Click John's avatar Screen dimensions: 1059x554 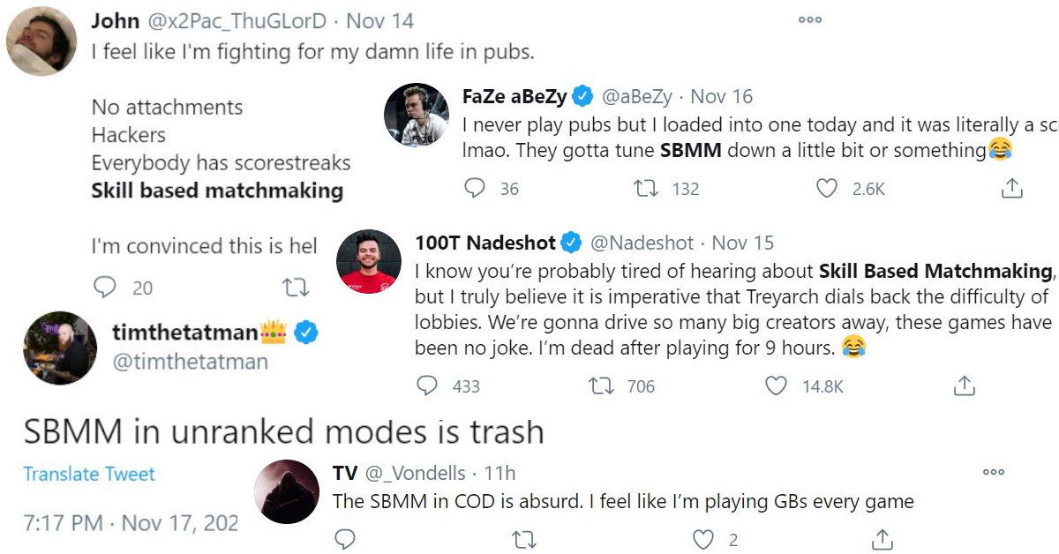[x=41, y=39]
